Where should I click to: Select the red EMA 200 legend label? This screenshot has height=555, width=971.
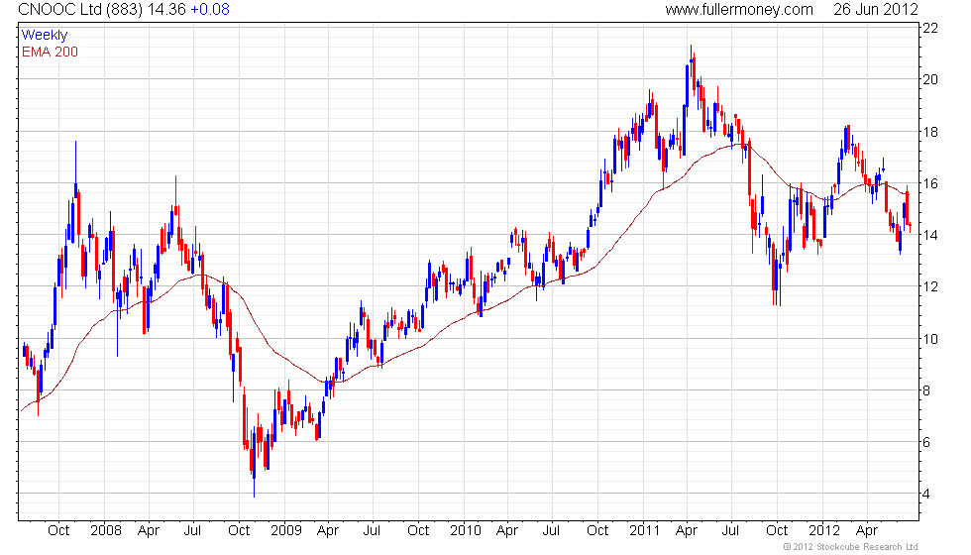[x=50, y=52]
